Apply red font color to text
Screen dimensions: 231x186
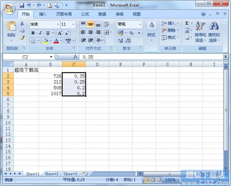(x=56, y=41)
